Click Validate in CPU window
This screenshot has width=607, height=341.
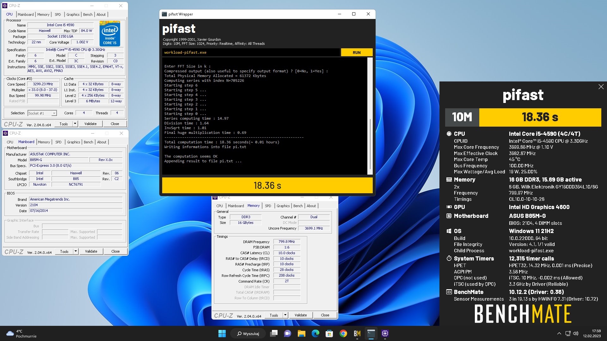click(x=90, y=124)
